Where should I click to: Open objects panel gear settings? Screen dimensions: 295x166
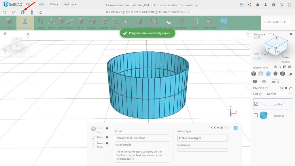tap(286, 88)
